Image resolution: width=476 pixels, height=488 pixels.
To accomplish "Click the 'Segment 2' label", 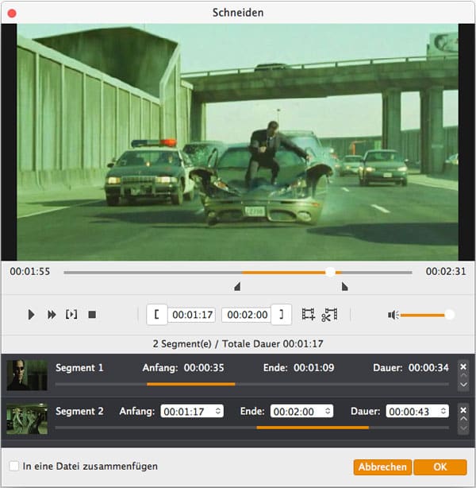I will click(x=79, y=411).
